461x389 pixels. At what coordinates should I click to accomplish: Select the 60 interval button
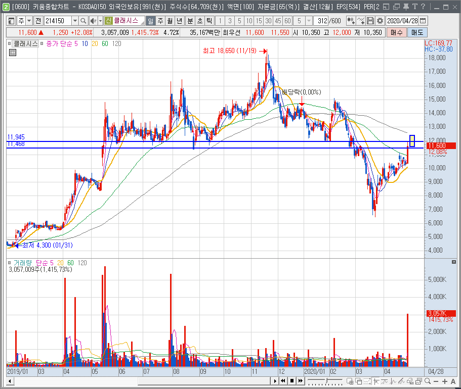pos(287,21)
